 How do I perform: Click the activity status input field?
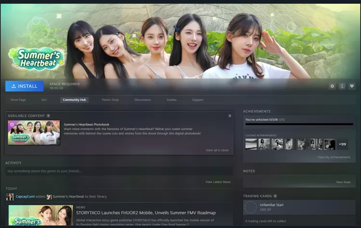point(119,171)
